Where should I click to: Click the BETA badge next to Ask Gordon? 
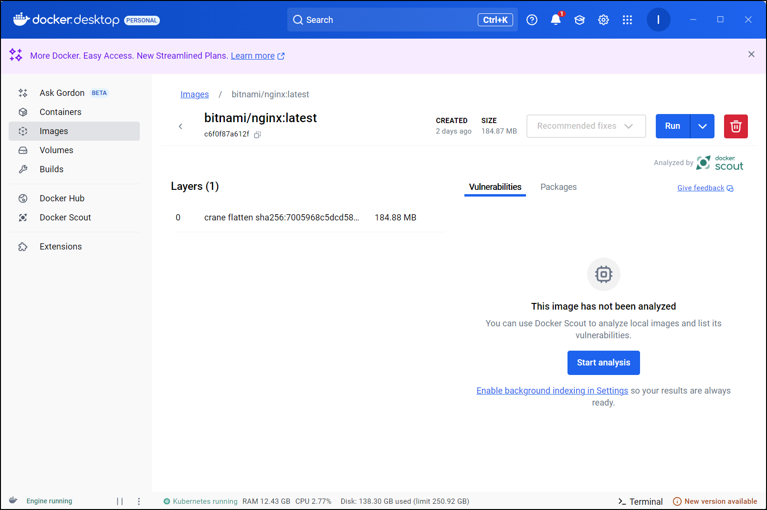[x=99, y=93]
